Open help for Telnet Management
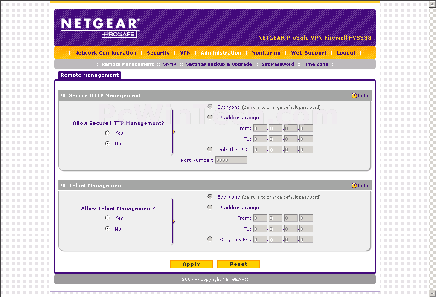 360,186
